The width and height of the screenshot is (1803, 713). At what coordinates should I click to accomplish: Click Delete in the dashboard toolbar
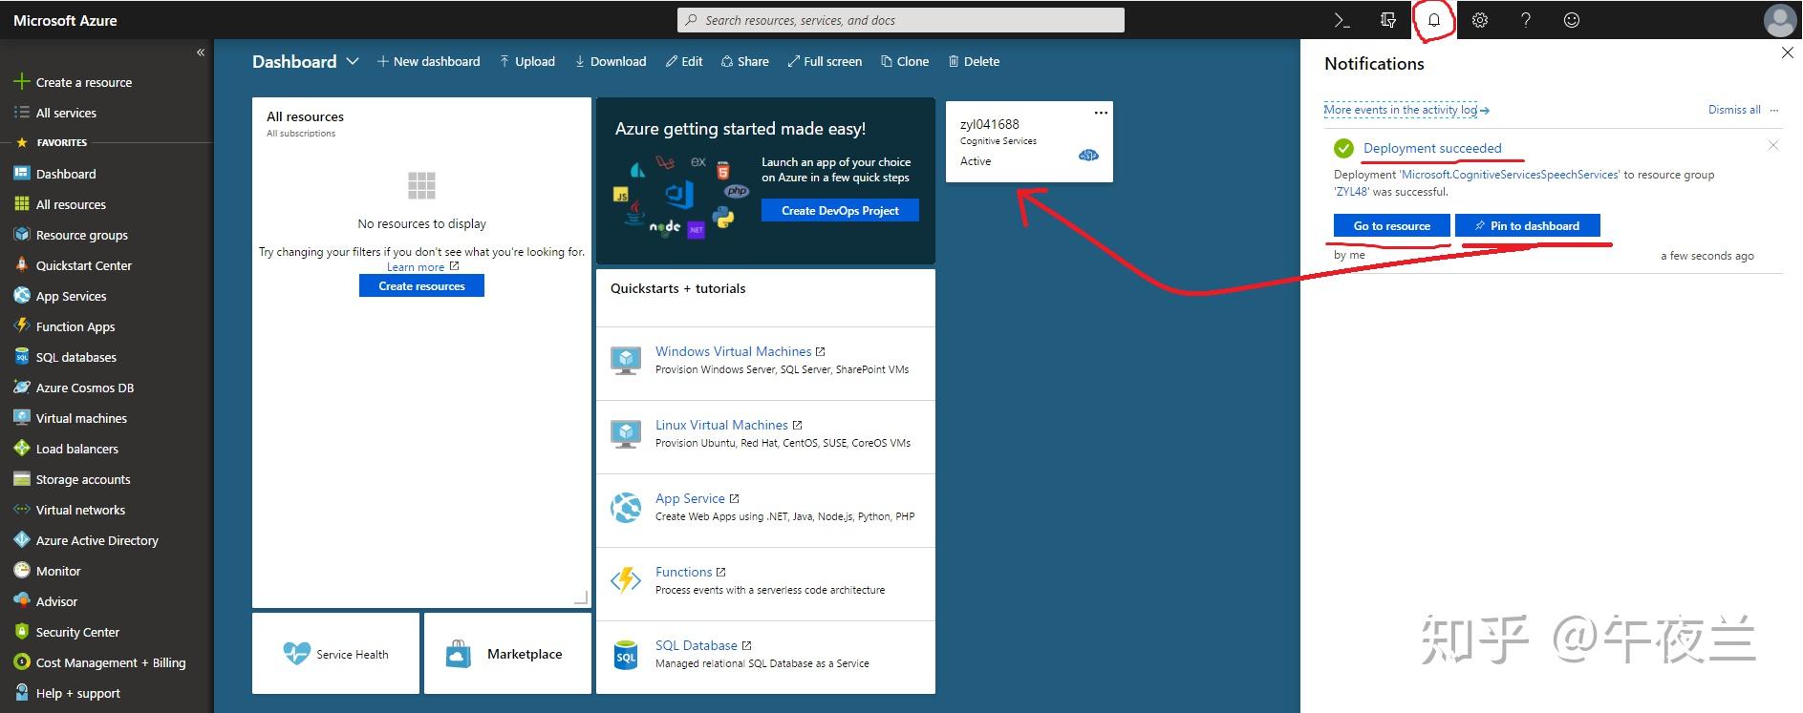pos(974,61)
